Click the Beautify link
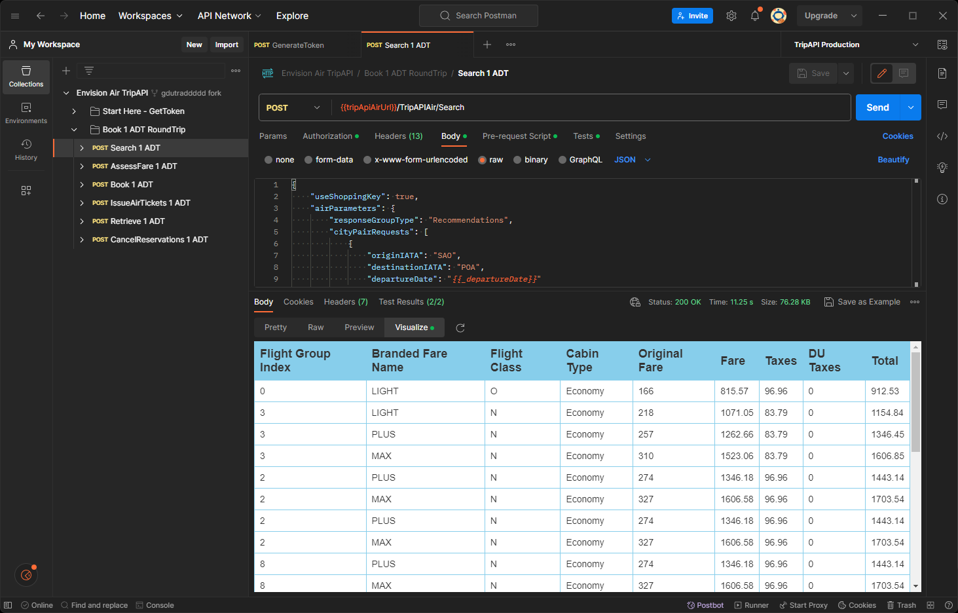The width and height of the screenshot is (958, 613). point(893,160)
